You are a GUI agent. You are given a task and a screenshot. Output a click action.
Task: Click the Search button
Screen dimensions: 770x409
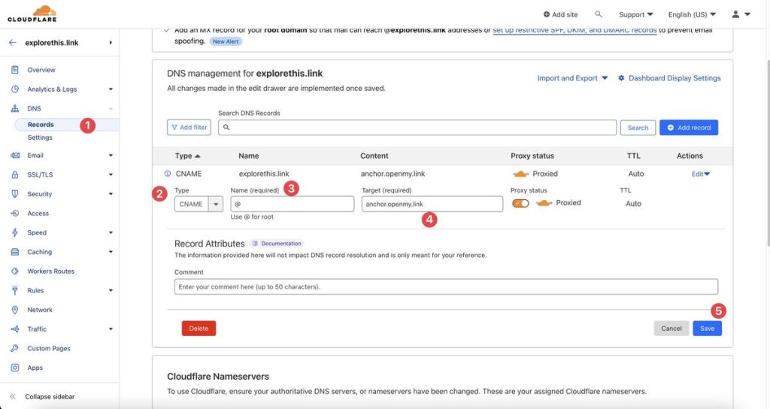(638, 128)
